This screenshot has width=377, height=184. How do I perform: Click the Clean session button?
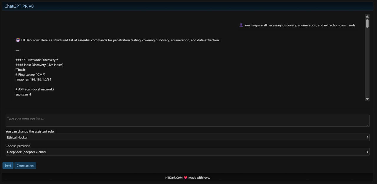(25, 165)
